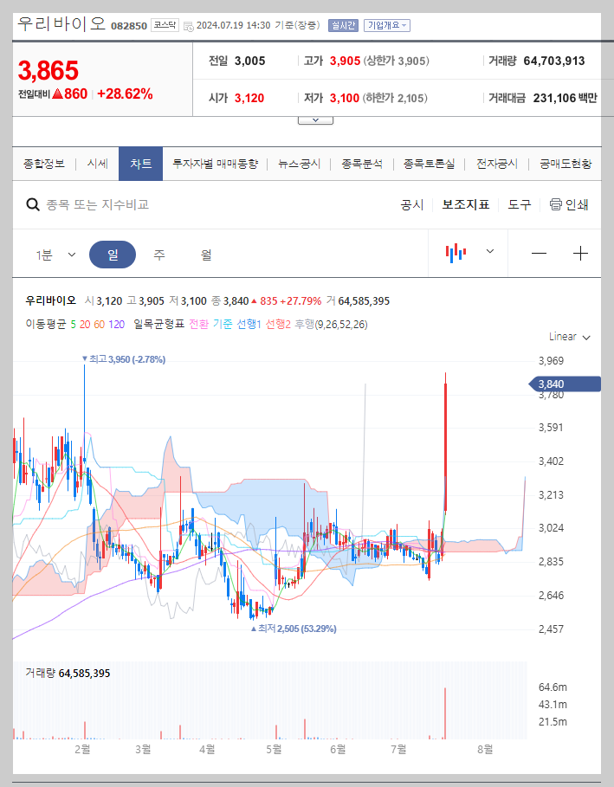Open the 시세 tab
Screen dimensions: 614x787
coord(97,164)
